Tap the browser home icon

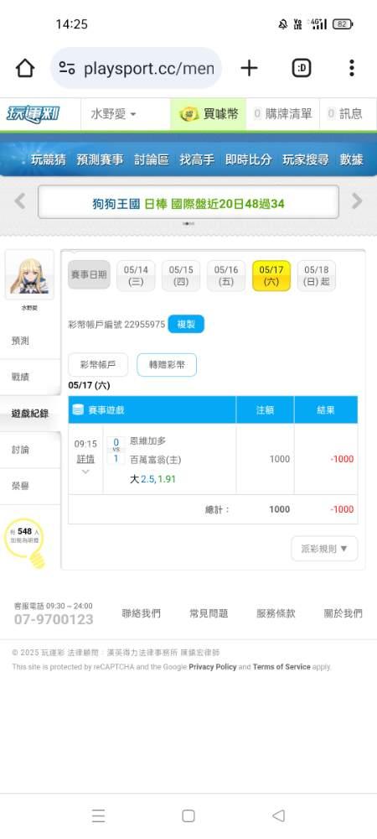click(x=25, y=69)
